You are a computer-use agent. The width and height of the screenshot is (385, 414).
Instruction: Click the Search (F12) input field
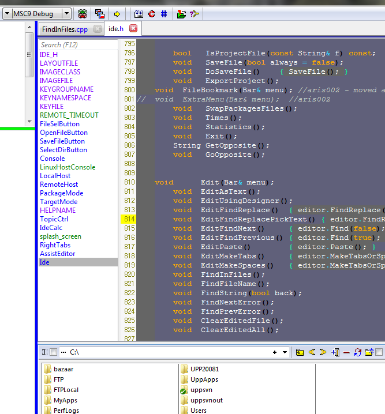[77, 44]
